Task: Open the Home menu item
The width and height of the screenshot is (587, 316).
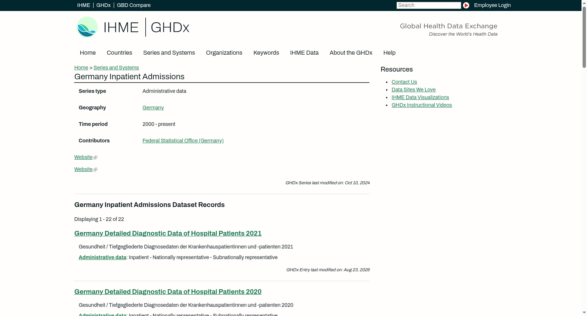Action: [88, 53]
